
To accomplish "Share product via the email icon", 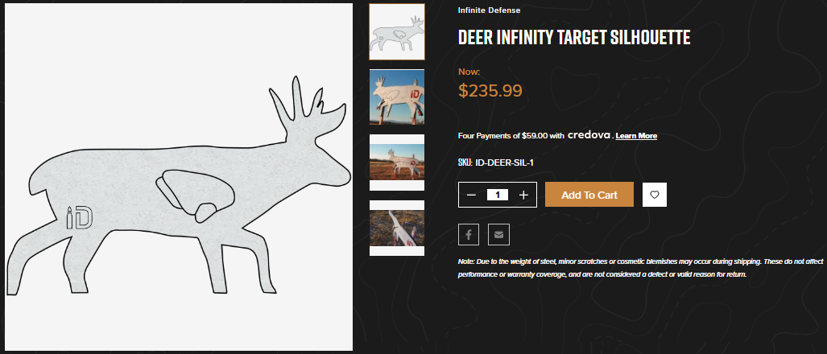I will click(498, 234).
